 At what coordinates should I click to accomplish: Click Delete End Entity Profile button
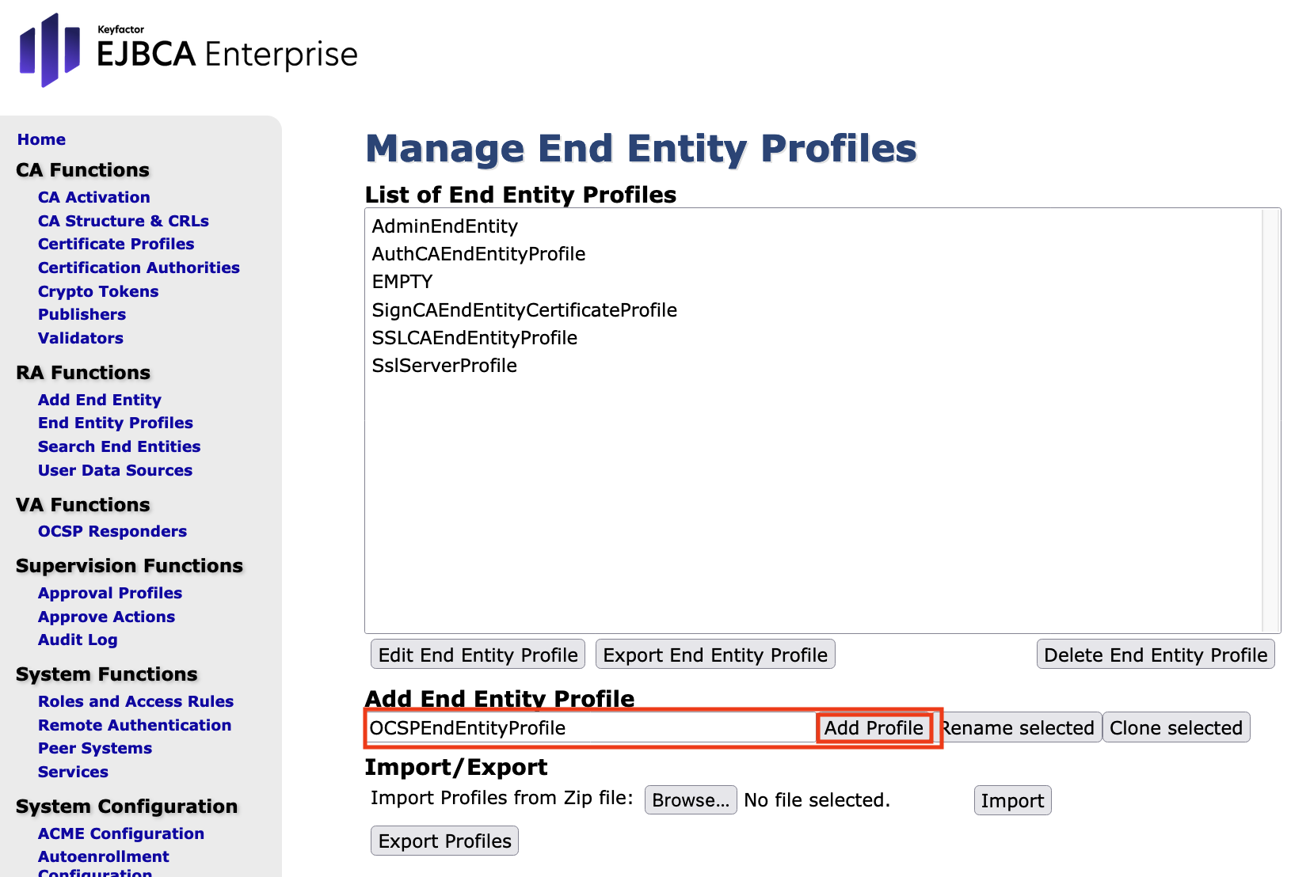click(x=1155, y=655)
